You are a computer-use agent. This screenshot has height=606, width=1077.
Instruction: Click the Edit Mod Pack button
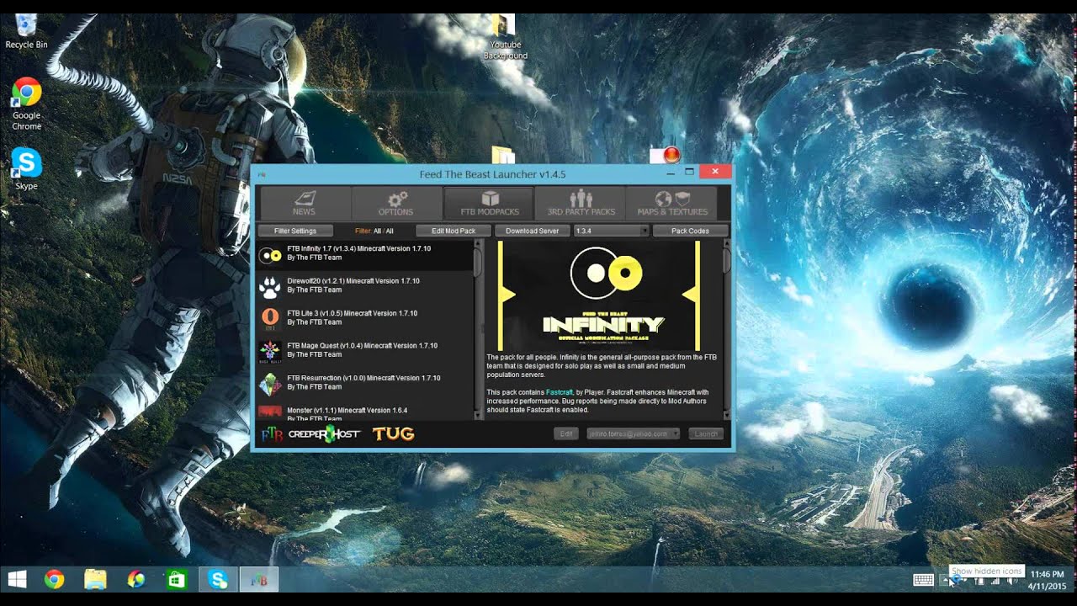click(454, 231)
